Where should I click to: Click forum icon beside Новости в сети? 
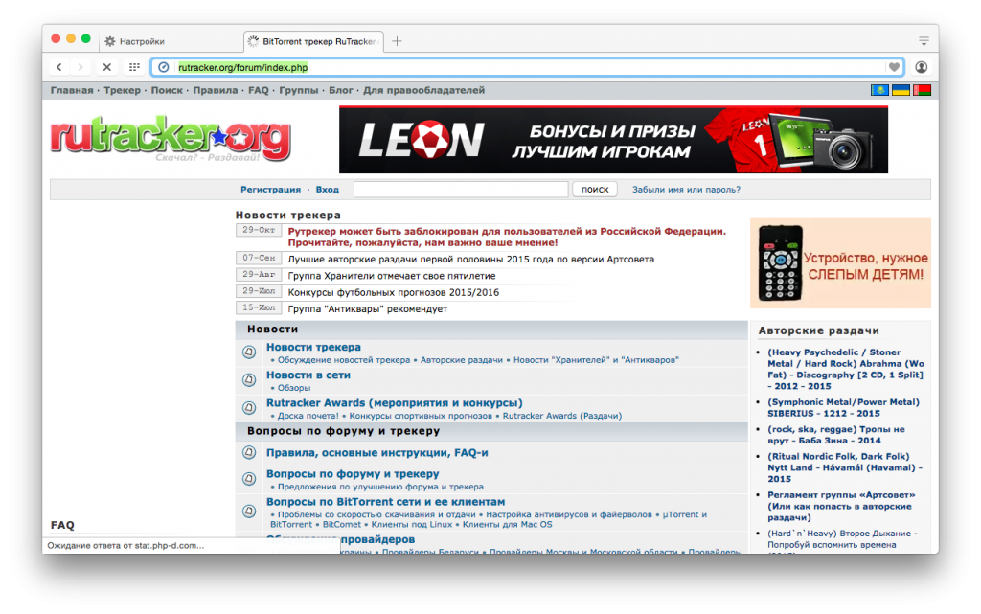point(249,379)
